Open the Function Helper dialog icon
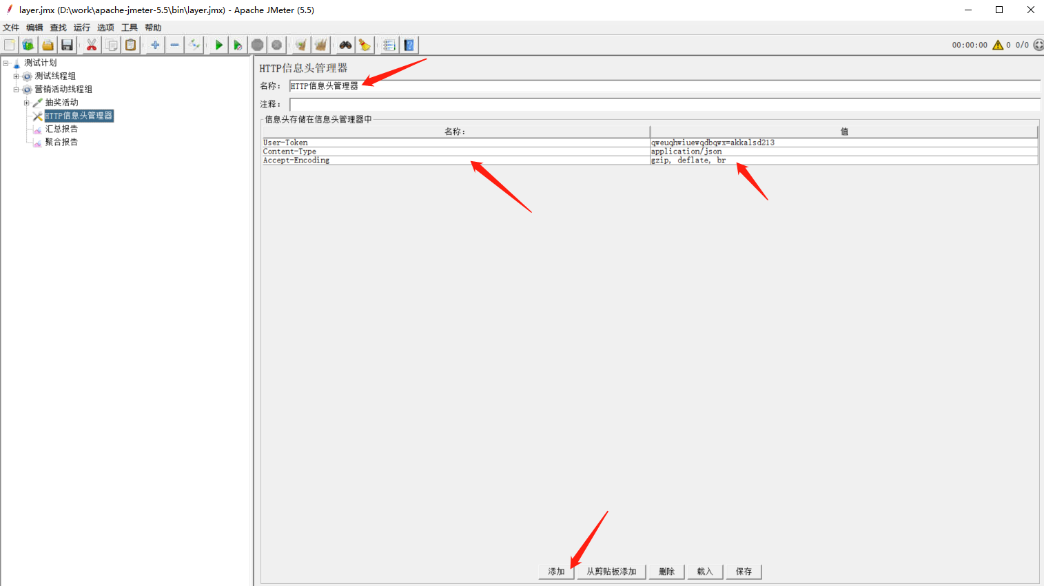Image resolution: width=1044 pixels, height=586 pixels. pos(389,45)
